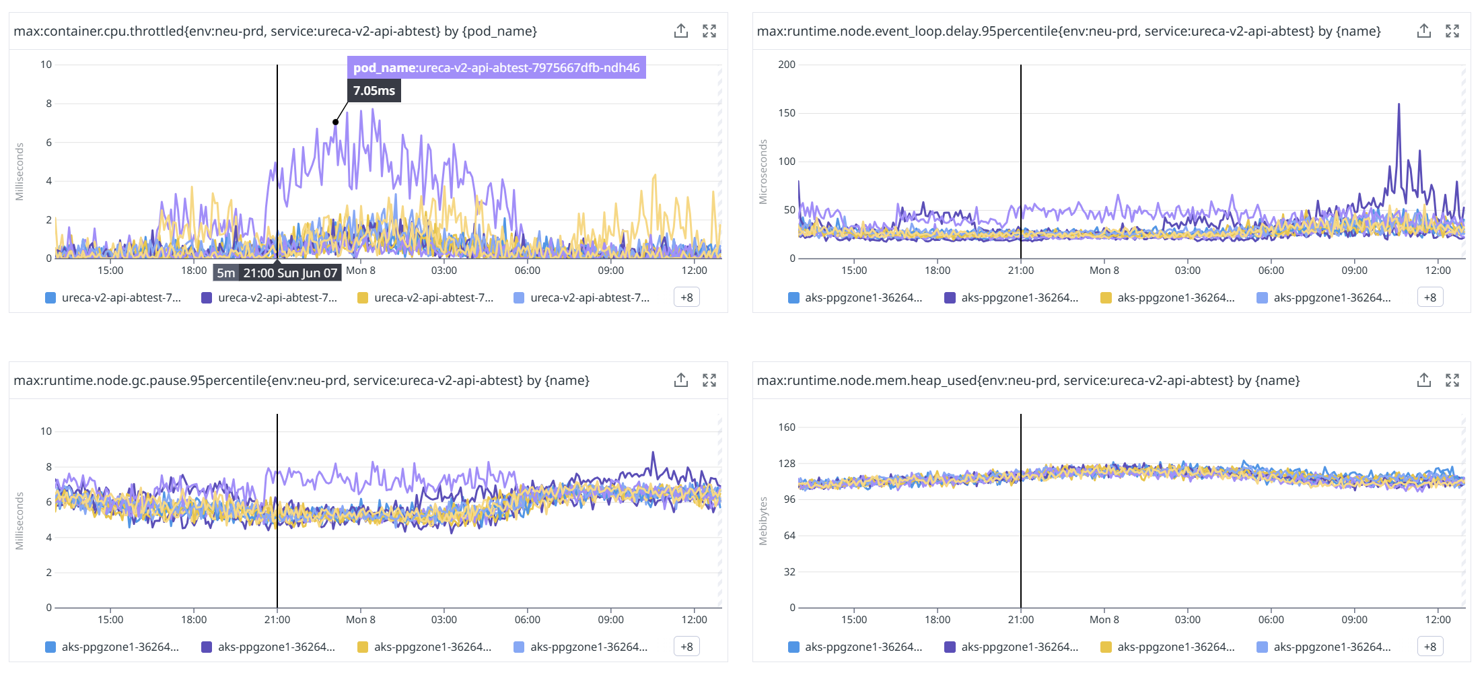The height and width of the screenshot is (677, 1484).
Task: Click '18:00' axis label in mem.heap_used graph
Action: pyautogui.click(x=938, y=620)
